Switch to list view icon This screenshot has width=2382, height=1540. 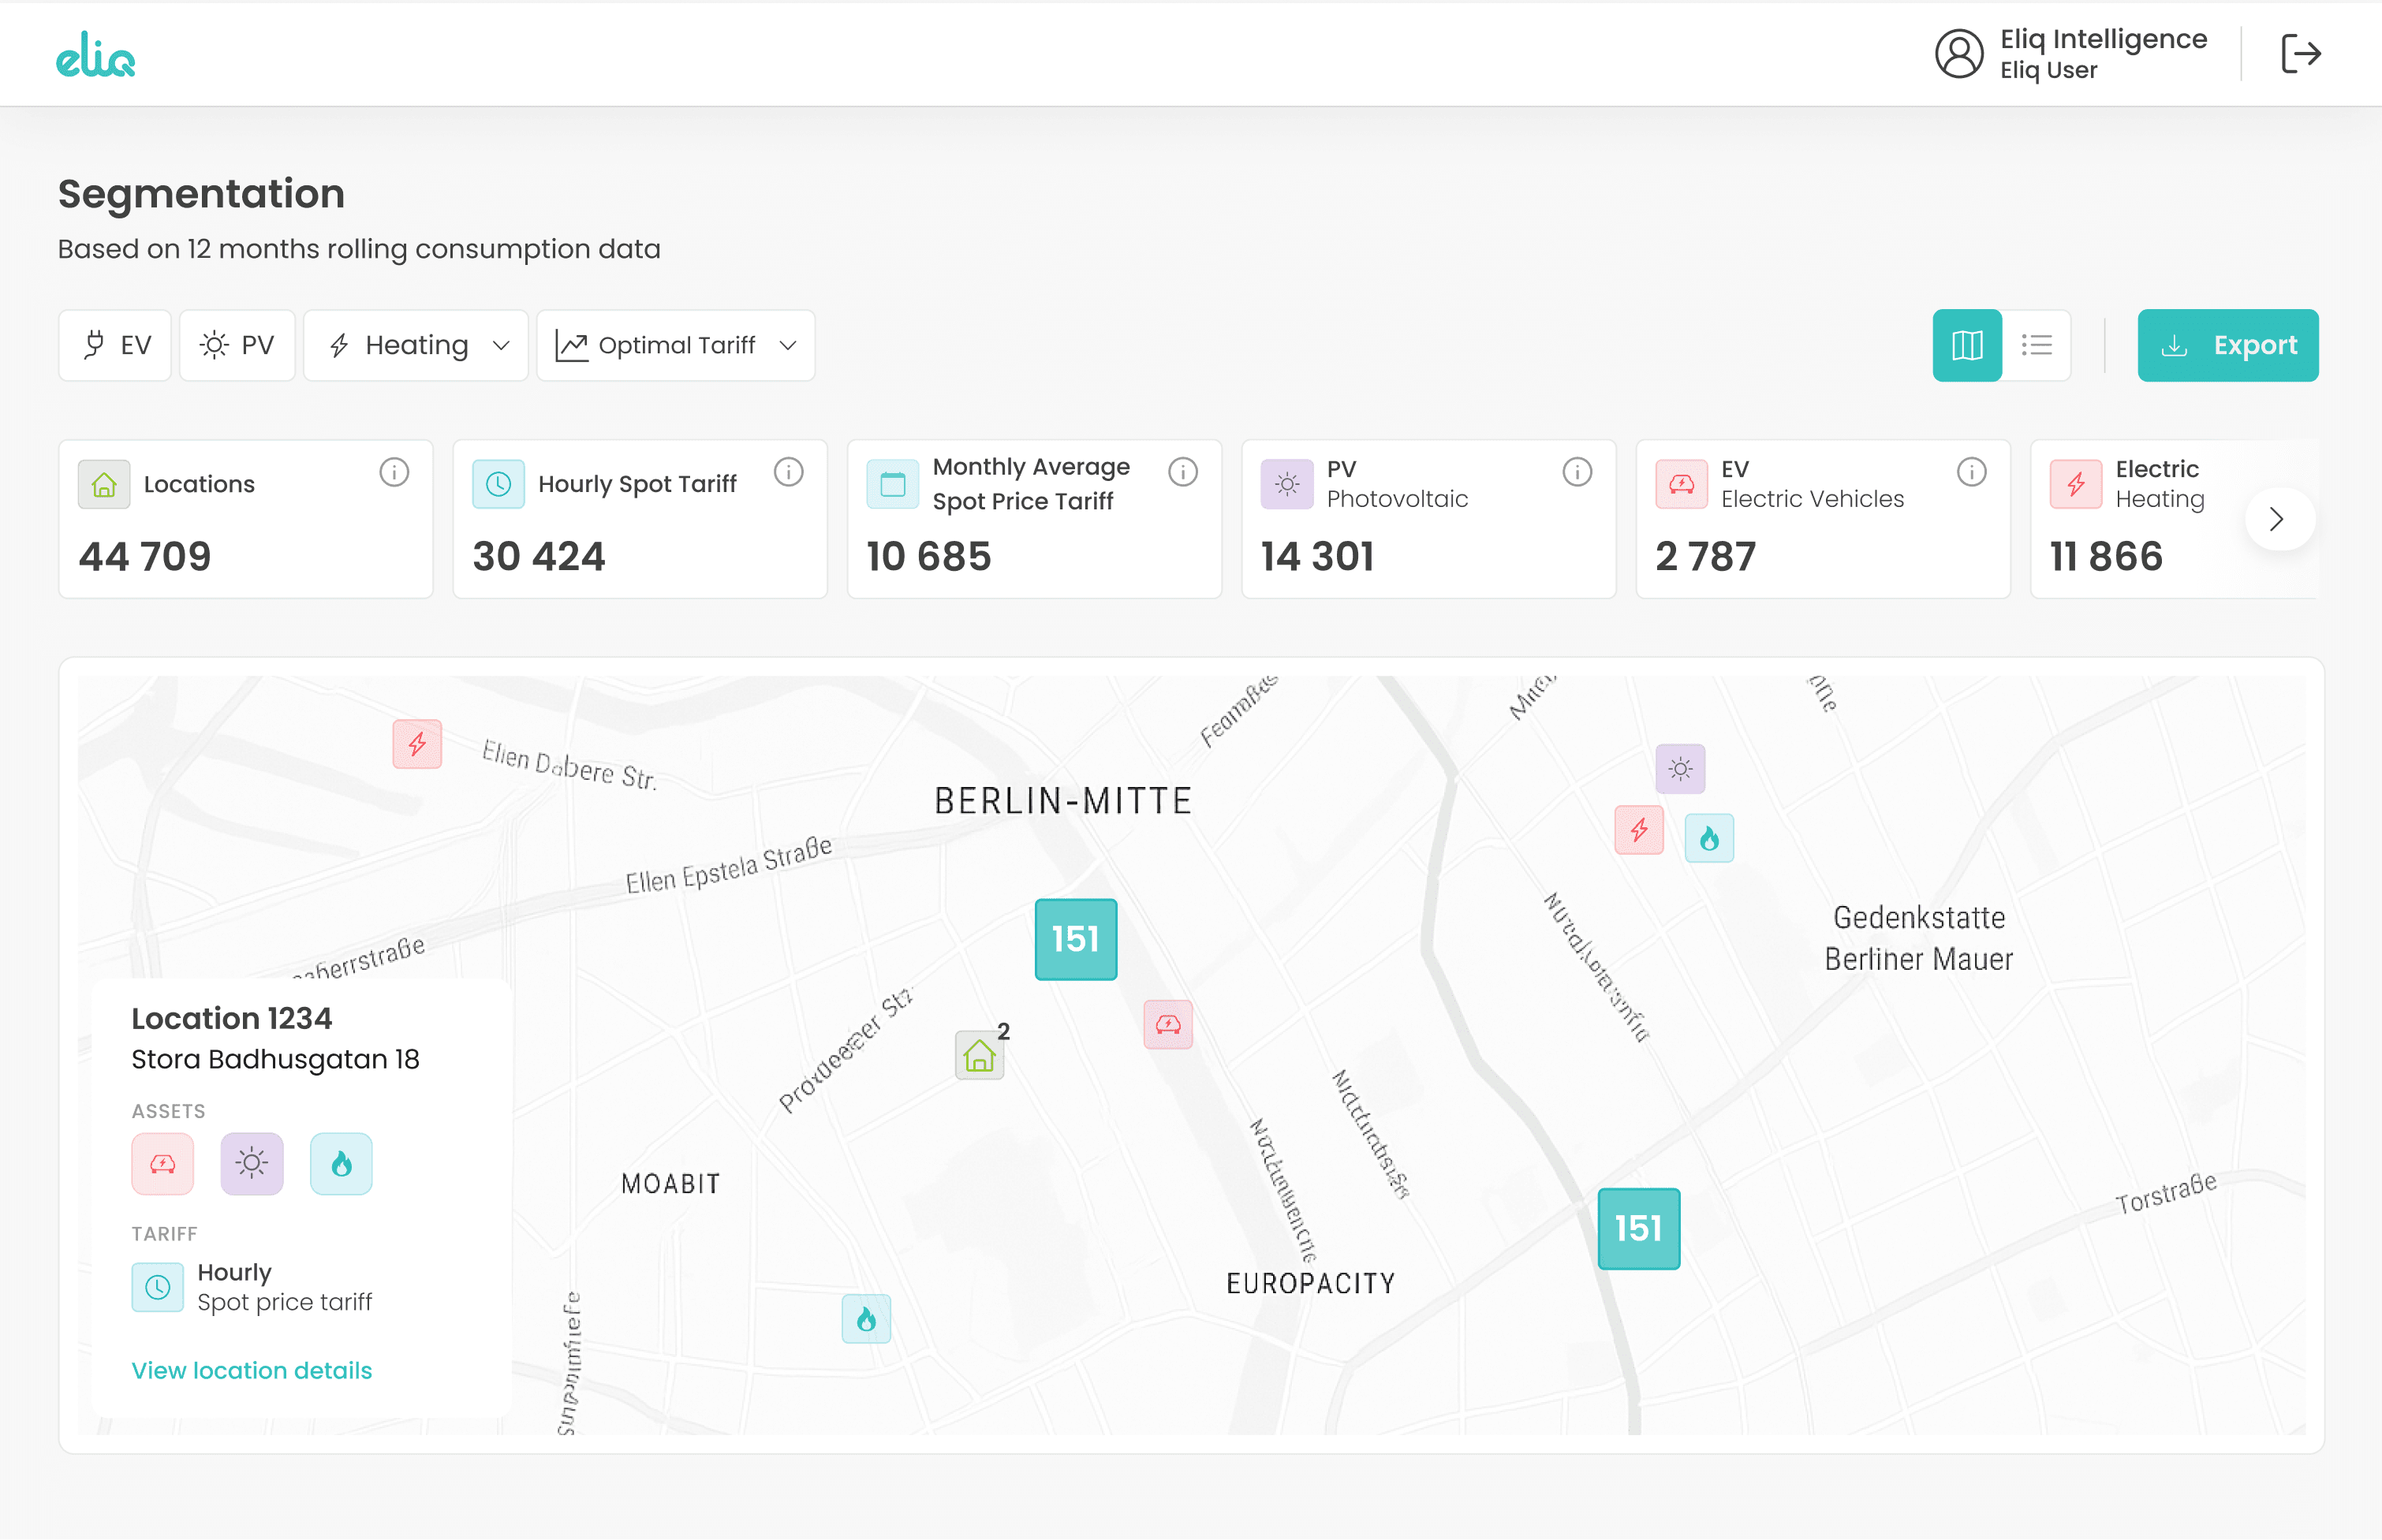pyautogui.click(x=2036, y=345)
